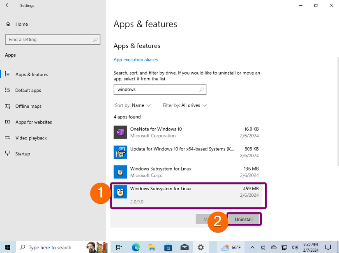Select OneNote for Windows 10 entry
The image size is (339, 253).
click(x=186, y=132)
